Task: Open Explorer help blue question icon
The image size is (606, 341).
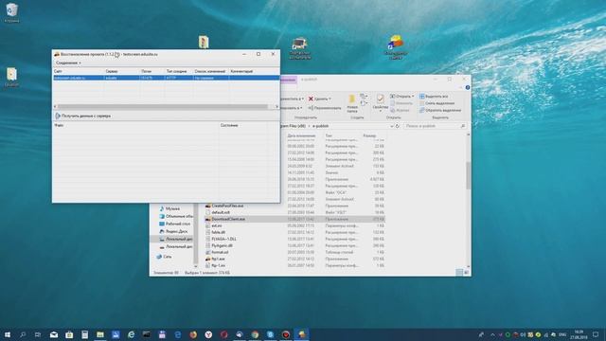Action: tap(468, 88)
